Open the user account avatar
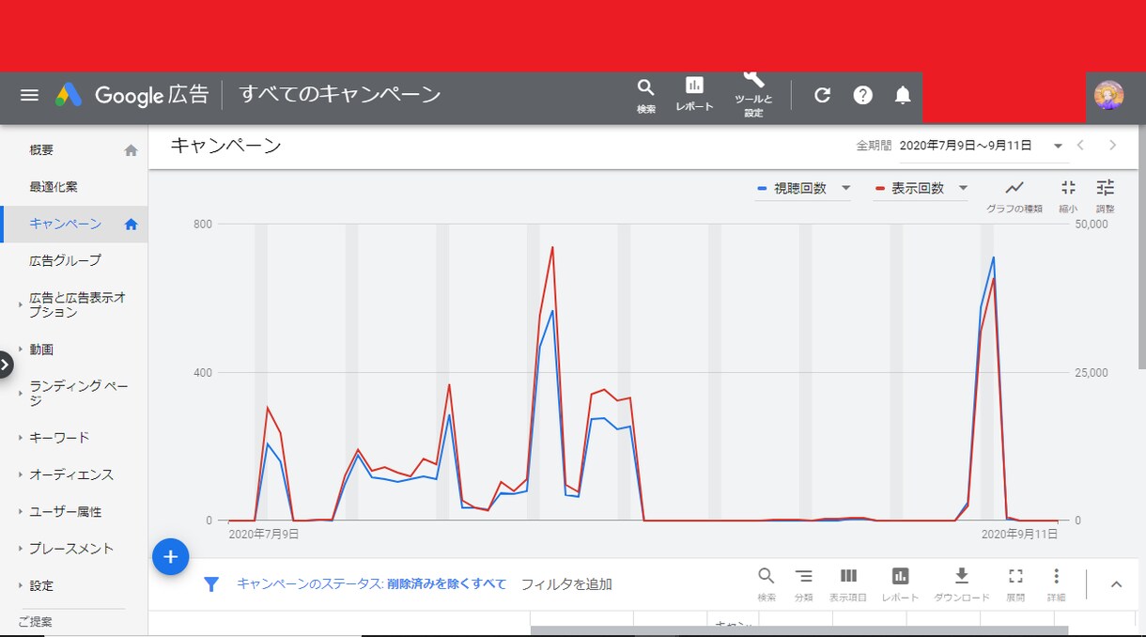 pos(1109,95)
